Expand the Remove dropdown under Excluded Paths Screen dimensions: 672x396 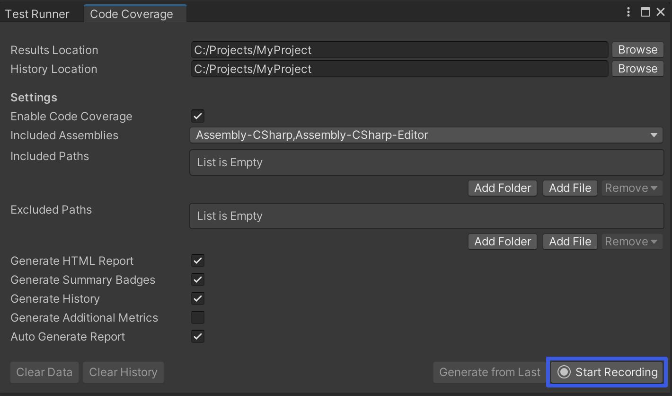tap(631, 242)
